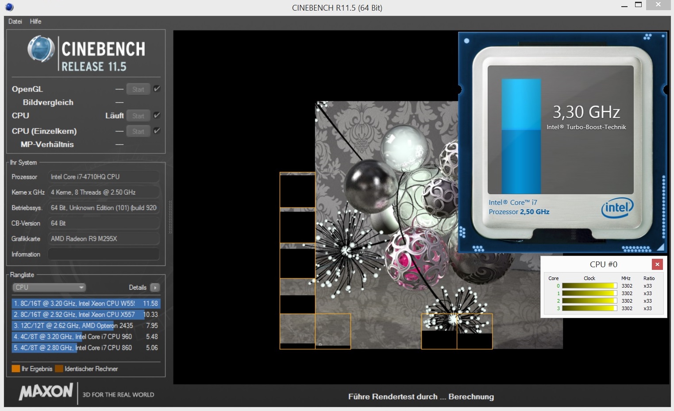
Task: Select ranking entry Core i7 CPU 860
Action: pyautogui.click(x=86, y=348)
